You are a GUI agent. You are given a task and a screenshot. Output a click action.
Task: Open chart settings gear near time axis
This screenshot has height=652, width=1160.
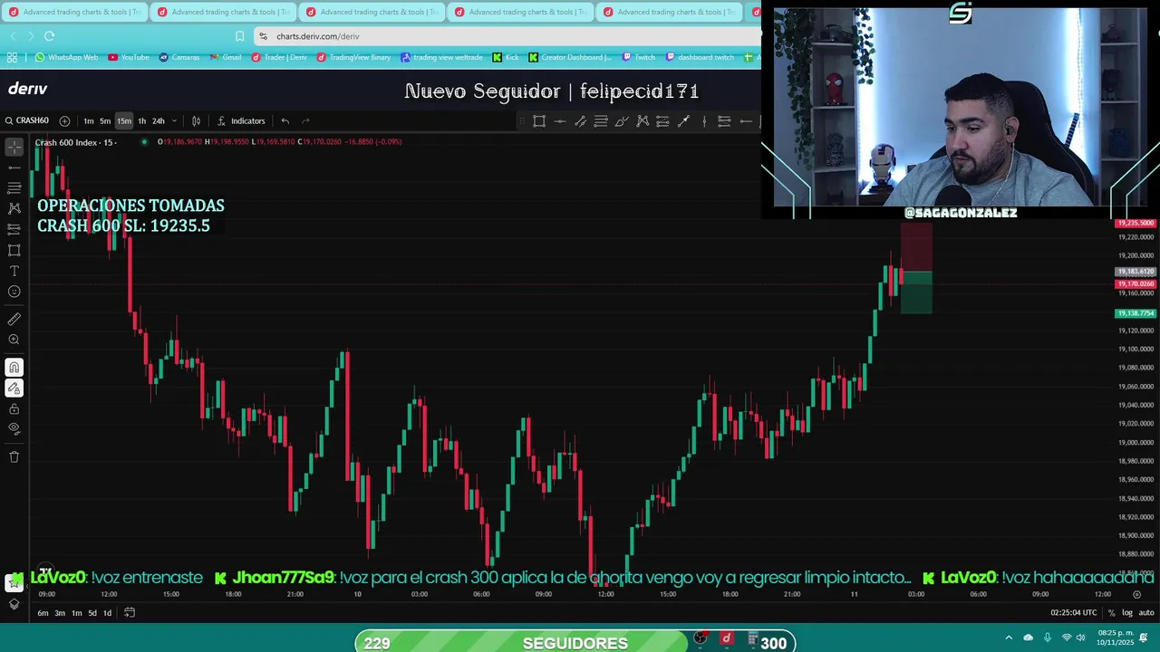click(x=1136, y=595)
